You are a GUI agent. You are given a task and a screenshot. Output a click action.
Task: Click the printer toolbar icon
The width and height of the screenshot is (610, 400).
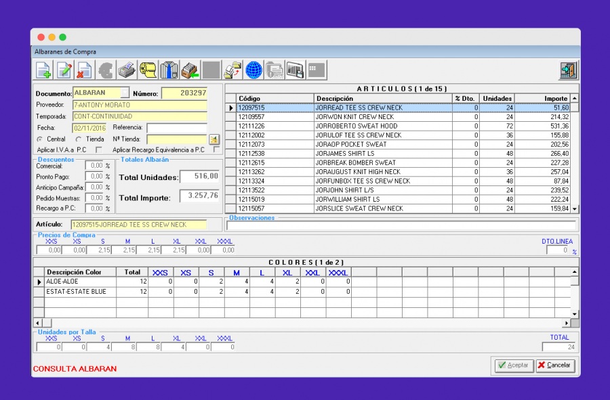tap(127, 70)
